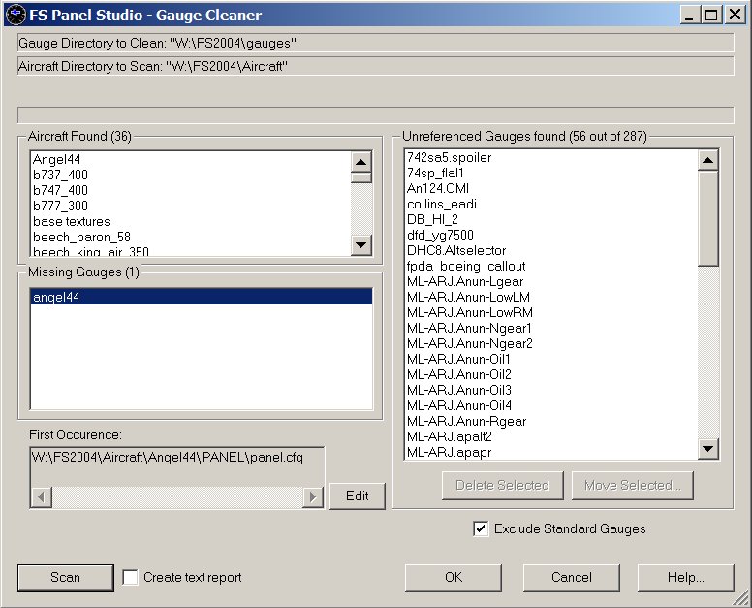Viewport: 752px width, 608px height.
Task: Open Help dialog
Action: tap(686, 577)
